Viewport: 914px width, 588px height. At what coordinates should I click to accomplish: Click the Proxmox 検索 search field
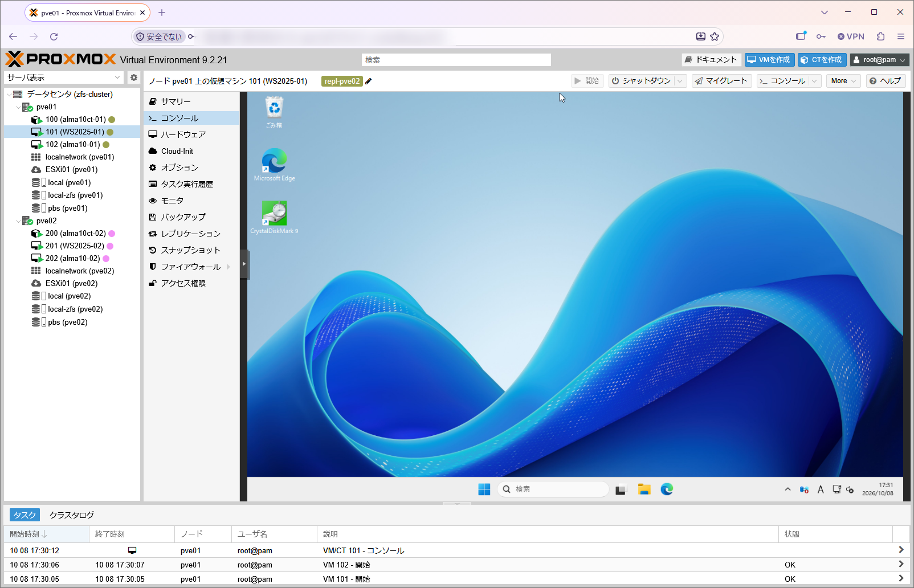pyautogui.click(x=456, y=60)
